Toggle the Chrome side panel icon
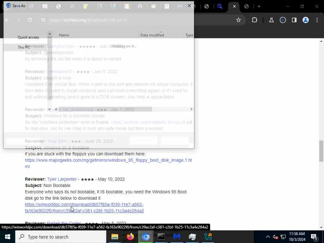 click(294, 20)
